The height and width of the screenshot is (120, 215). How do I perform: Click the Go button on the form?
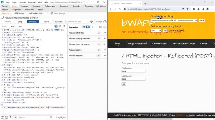tap(124, 84)
